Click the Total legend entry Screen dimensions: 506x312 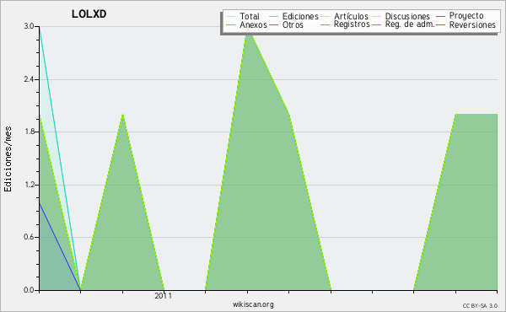point(243,16)
